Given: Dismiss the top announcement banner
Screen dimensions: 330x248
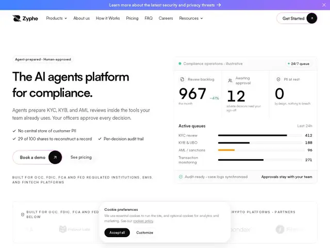Looking at the screenshot, I should coord(324,5).
